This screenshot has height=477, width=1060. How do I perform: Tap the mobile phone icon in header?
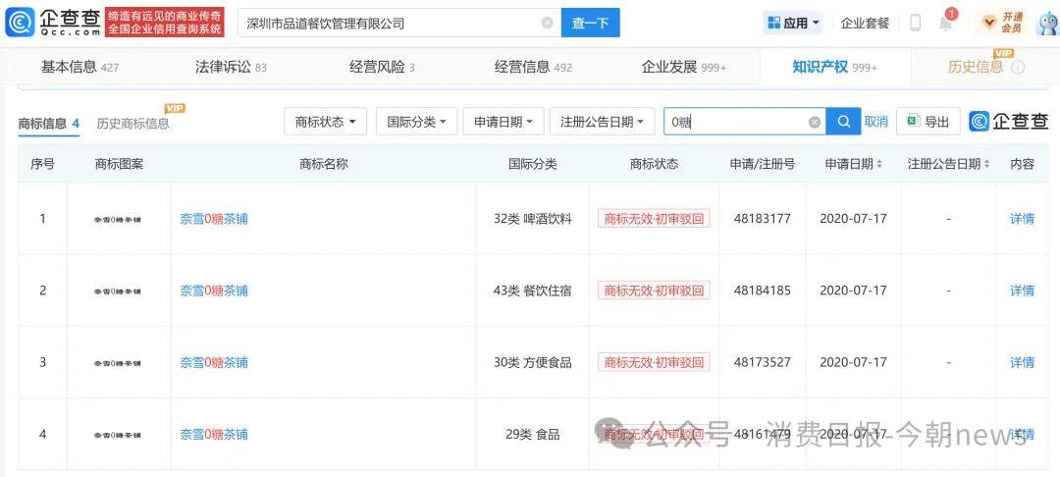click(916, 23)
